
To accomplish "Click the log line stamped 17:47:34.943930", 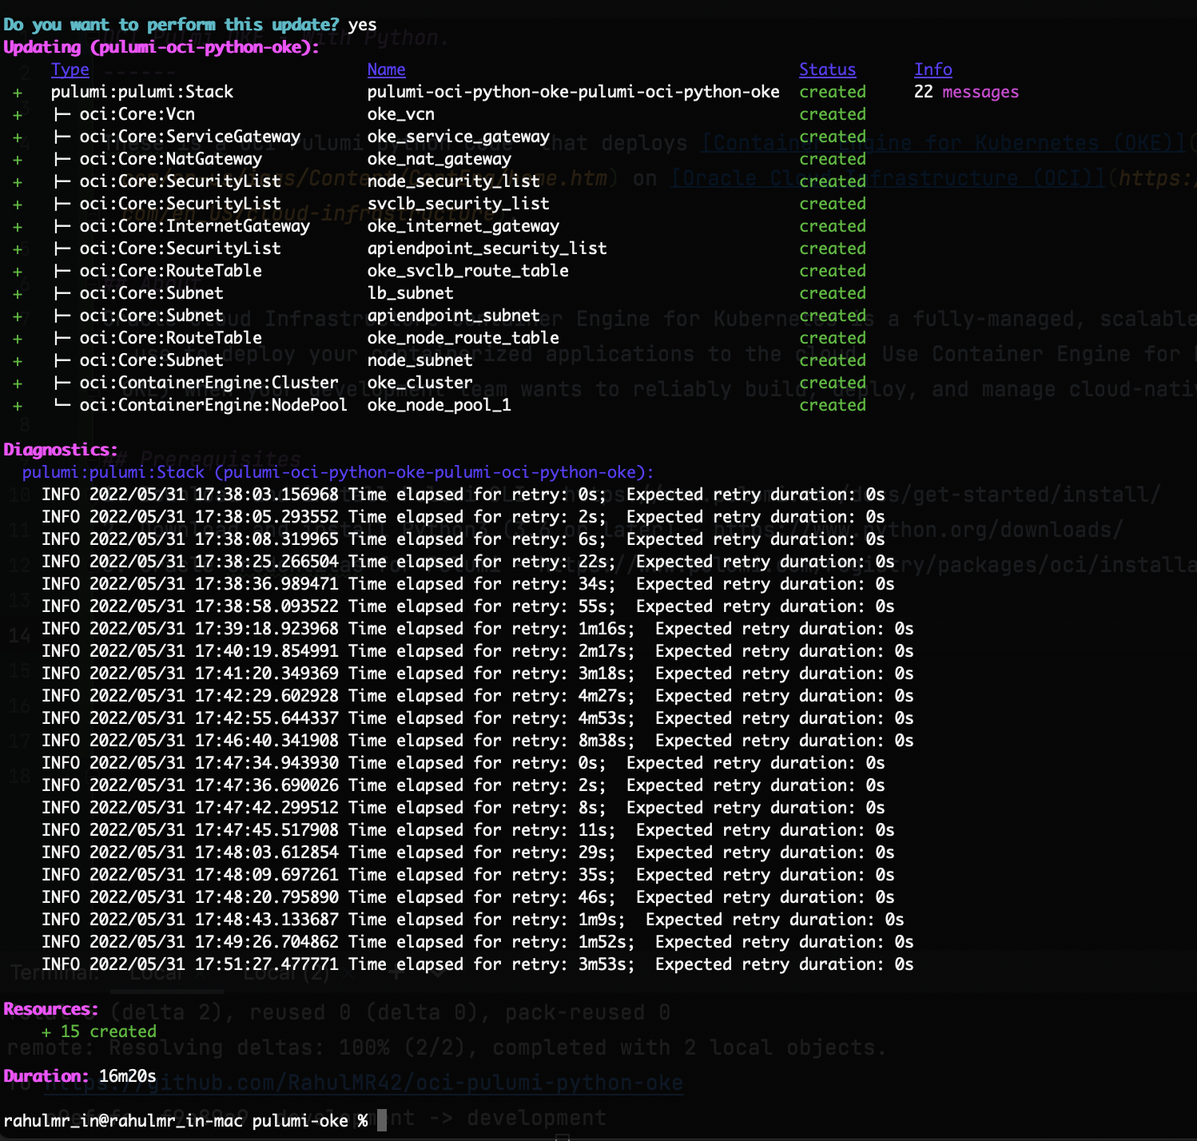I will point(463,763).
